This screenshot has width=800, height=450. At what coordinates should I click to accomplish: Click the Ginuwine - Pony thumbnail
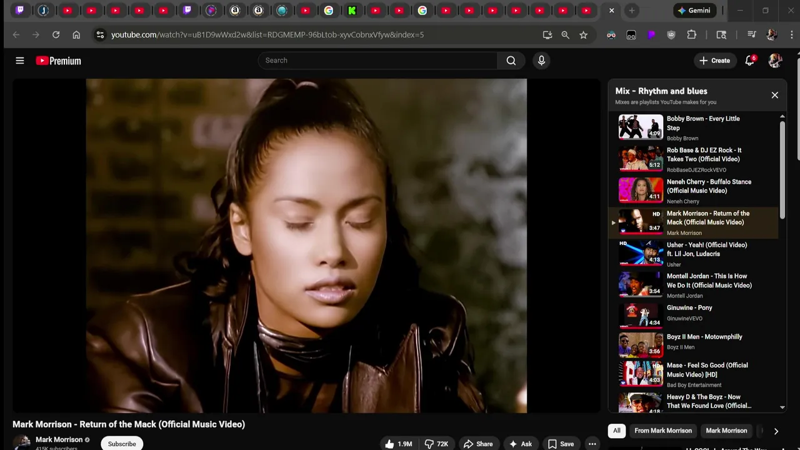coord(641,316)
